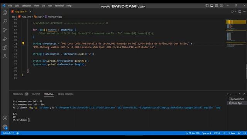The height and width of the screenshot is (139, 247).
Task: Open the Go menu
Action: click(x=43, y=6)
